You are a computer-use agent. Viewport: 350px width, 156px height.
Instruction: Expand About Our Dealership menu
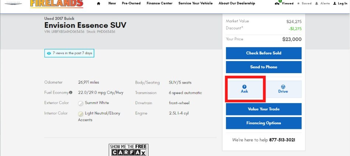tap(237, 3)
